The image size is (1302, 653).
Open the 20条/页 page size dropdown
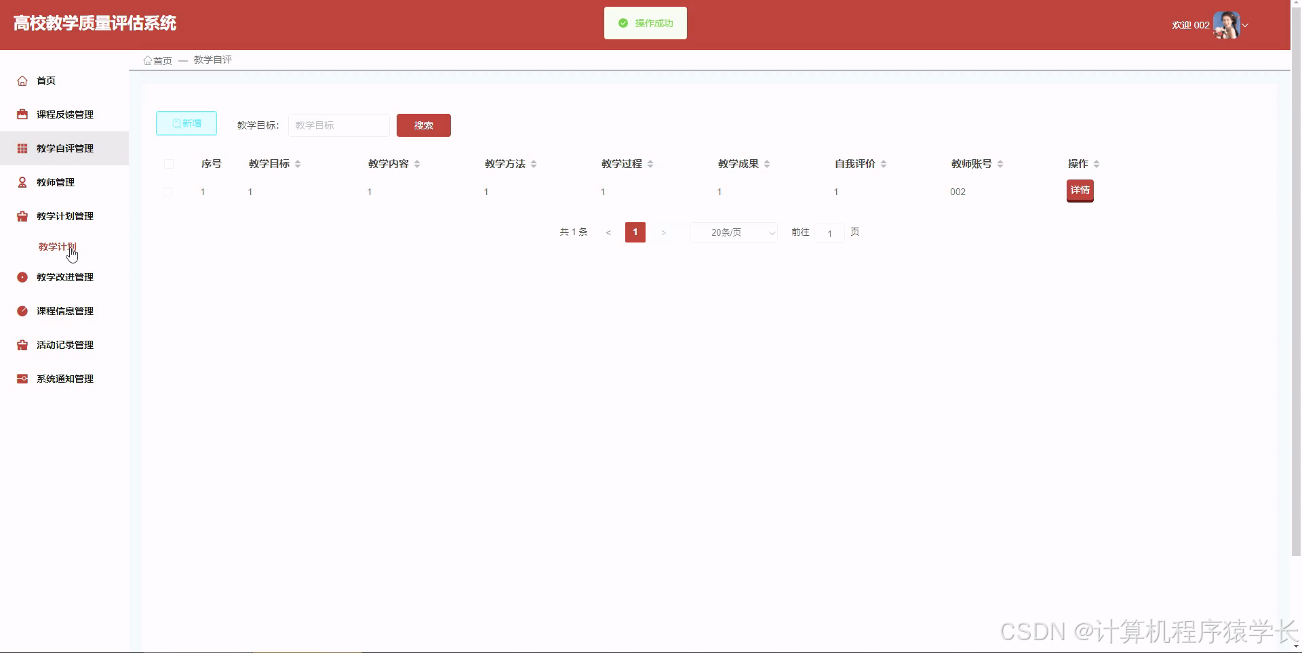(733, 232)
